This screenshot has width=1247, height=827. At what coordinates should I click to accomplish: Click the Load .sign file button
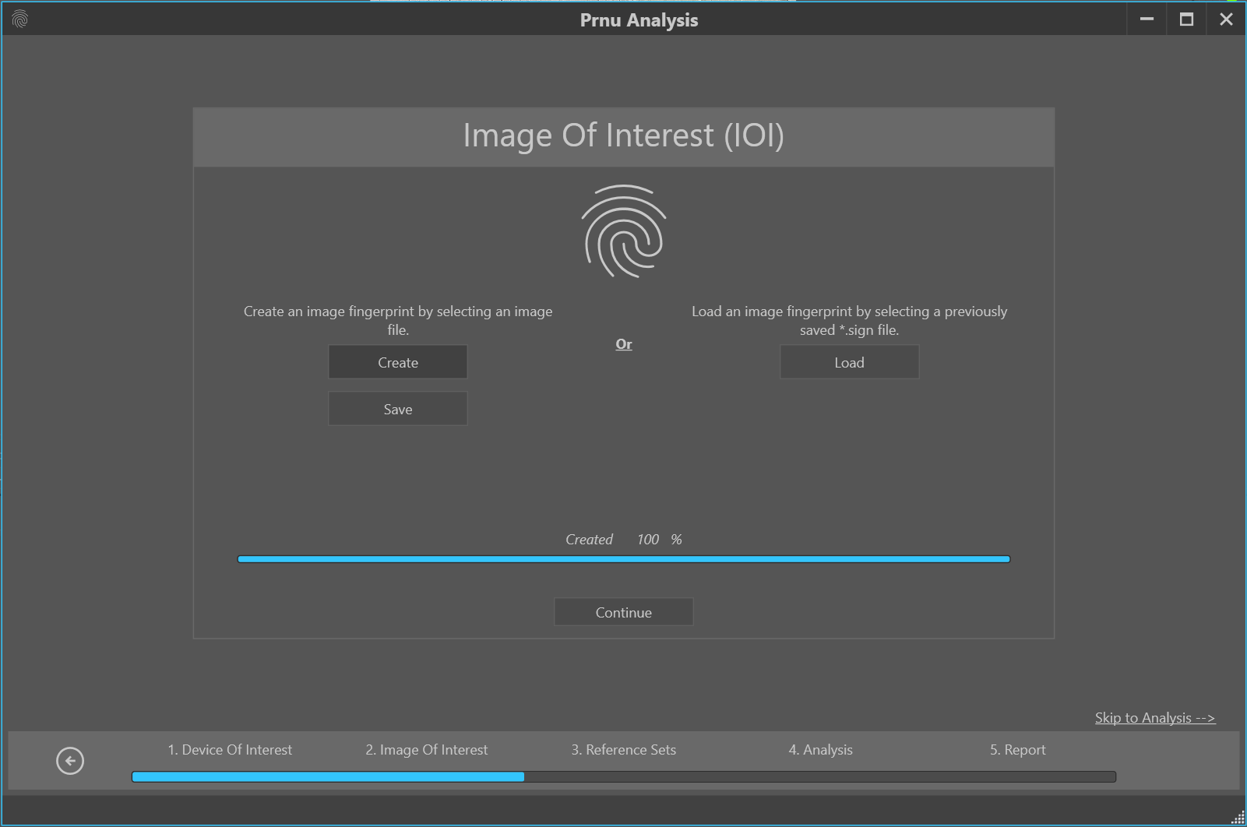(x=849, y=362)
